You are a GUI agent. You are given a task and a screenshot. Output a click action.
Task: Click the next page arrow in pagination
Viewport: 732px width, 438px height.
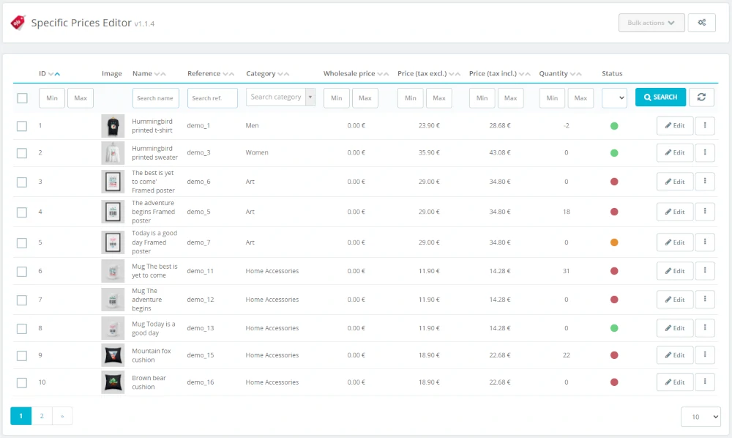[x=62, y=416]
